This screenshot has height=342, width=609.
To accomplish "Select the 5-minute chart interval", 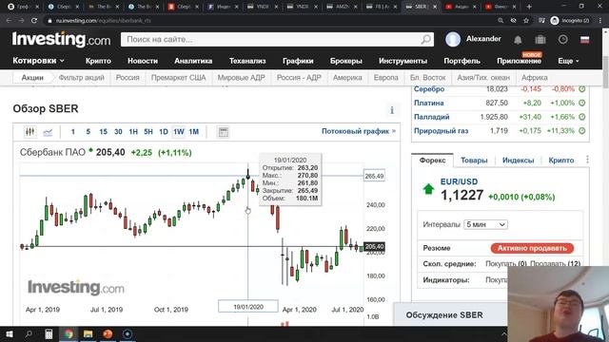I will coord(88,132).
